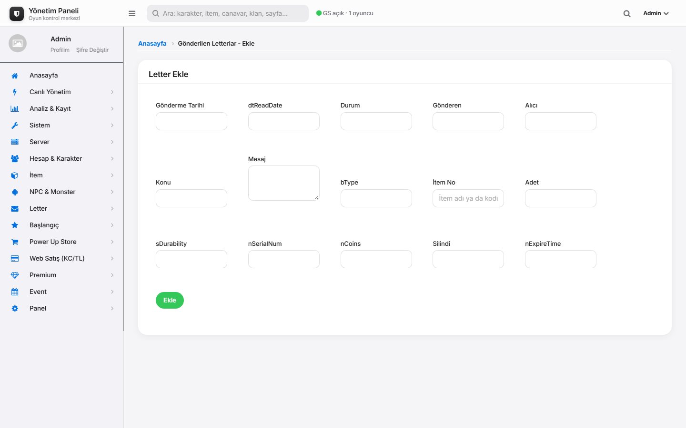Click the İtem cube icon

click(x=15, y=175)
